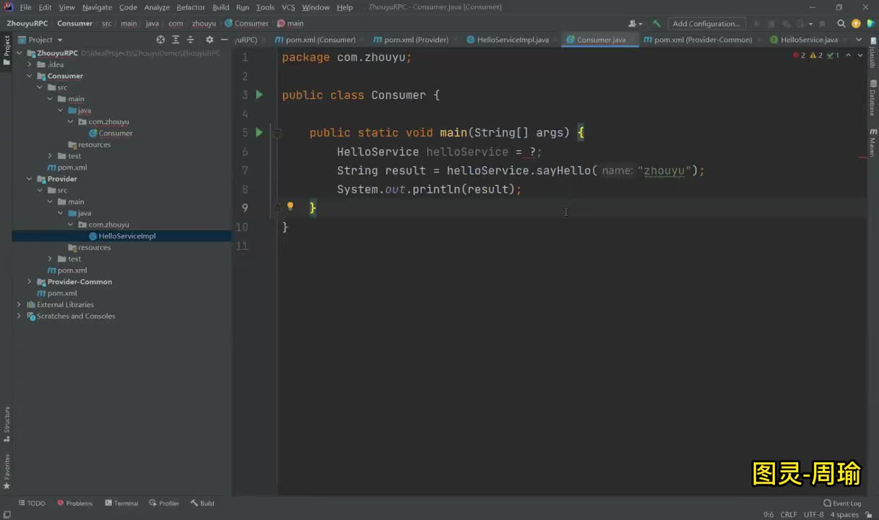Viewport: 879px width, 520px height.
Task: Collapse the Provider module
Action: coord(30,179)
